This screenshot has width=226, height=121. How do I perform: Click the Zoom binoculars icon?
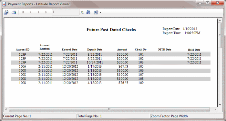(96, 12)
